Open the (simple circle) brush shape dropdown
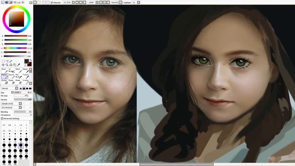Viewport: 295px width, 166px height. [x=20, y=103]
